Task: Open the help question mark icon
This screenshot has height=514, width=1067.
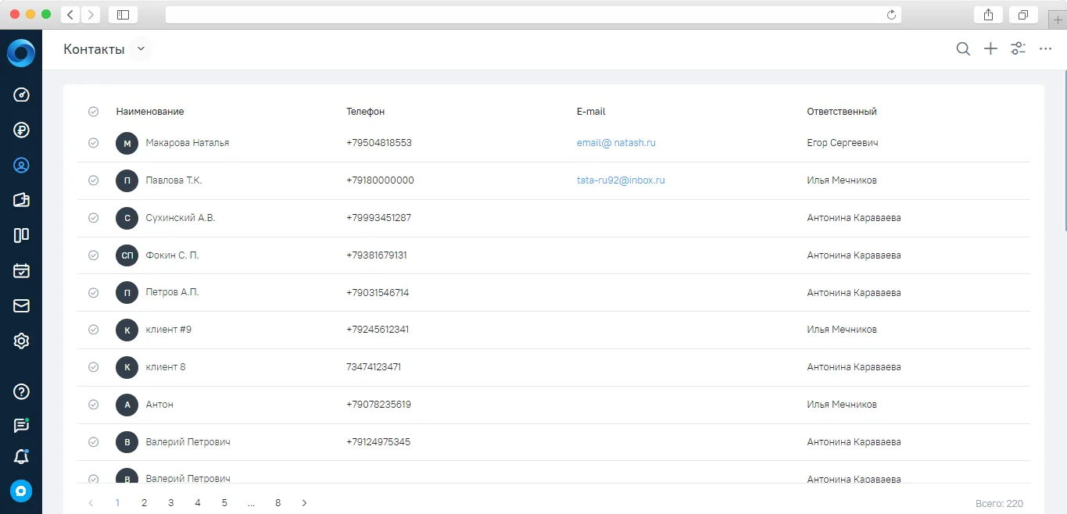Action: coord(21,391)
